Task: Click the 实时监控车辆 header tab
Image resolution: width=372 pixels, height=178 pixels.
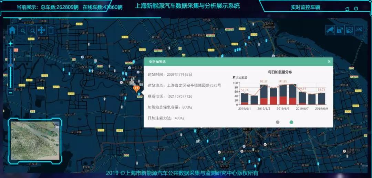Action: (305, 7)
